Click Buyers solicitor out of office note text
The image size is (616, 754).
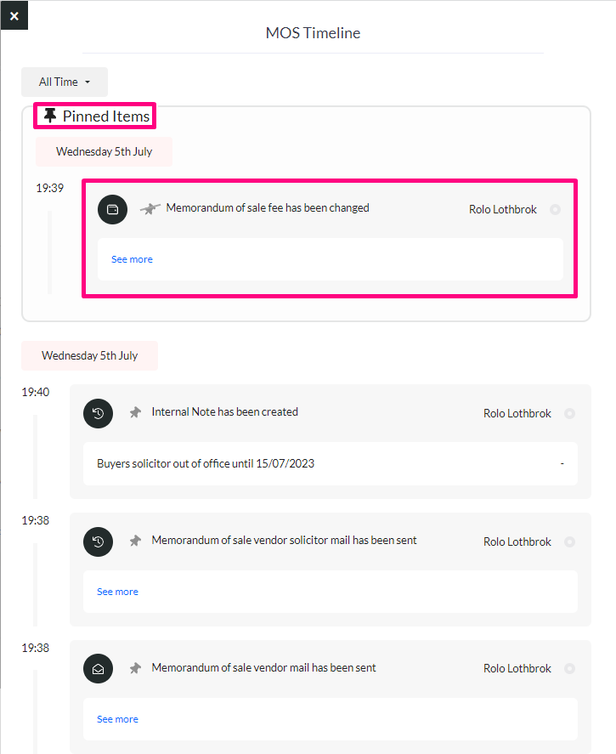click(x=206, y=463)
